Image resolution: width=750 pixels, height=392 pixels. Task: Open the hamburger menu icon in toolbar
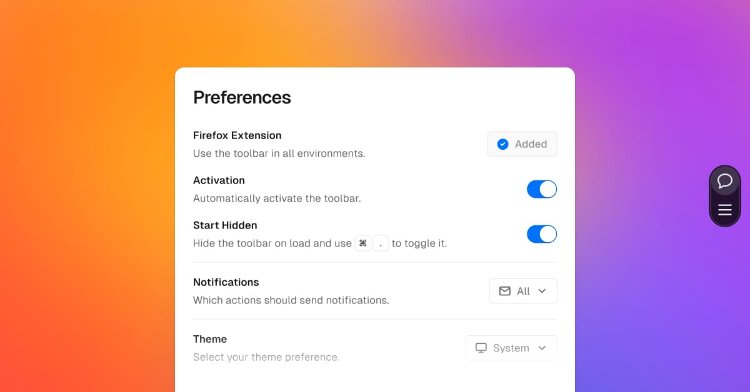(x=724, y=210)
